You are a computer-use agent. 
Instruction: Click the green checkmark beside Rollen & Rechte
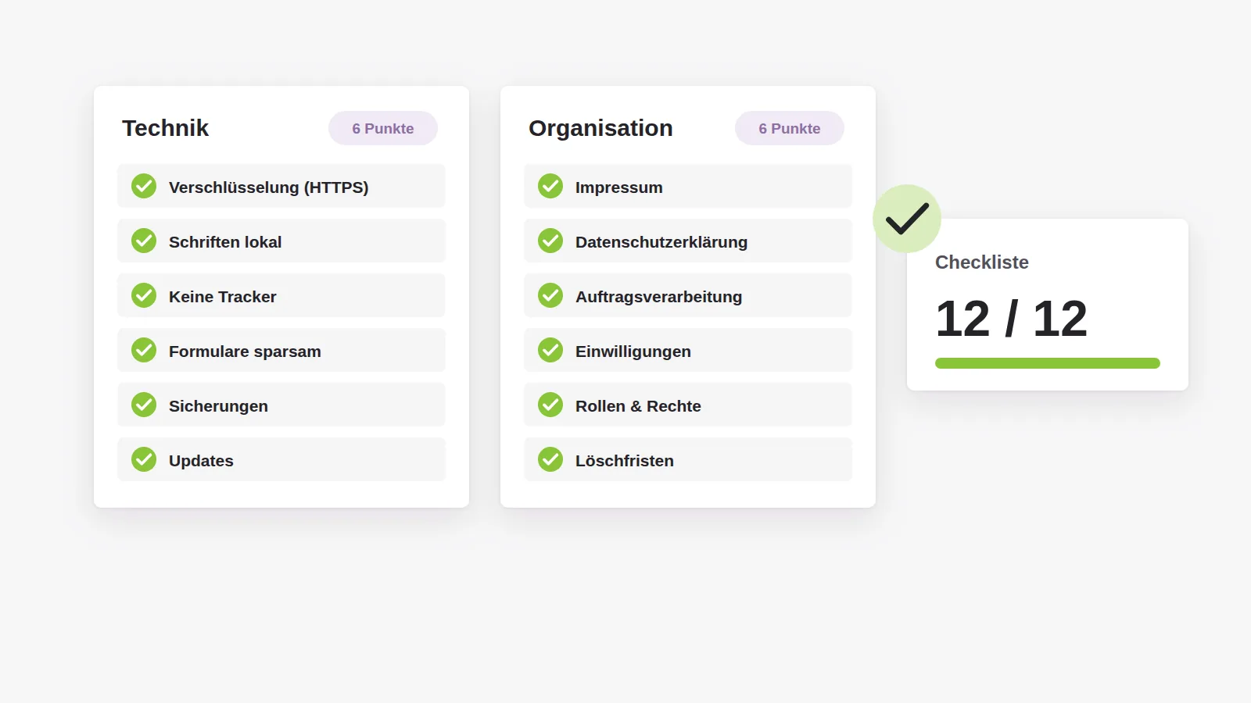[x=550, y=405]
